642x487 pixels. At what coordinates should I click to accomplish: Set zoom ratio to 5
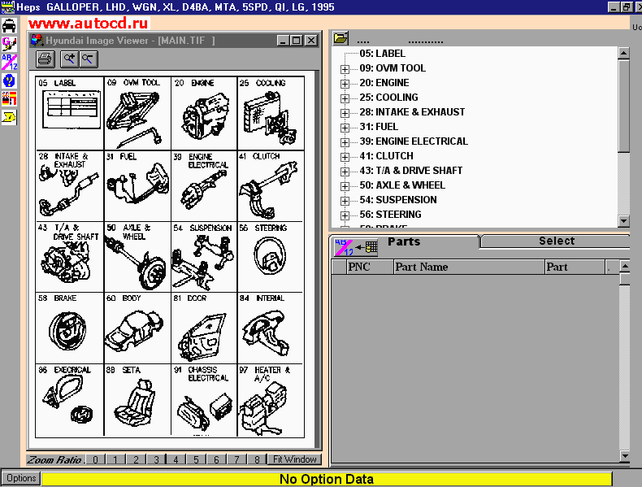pos(196,459)
